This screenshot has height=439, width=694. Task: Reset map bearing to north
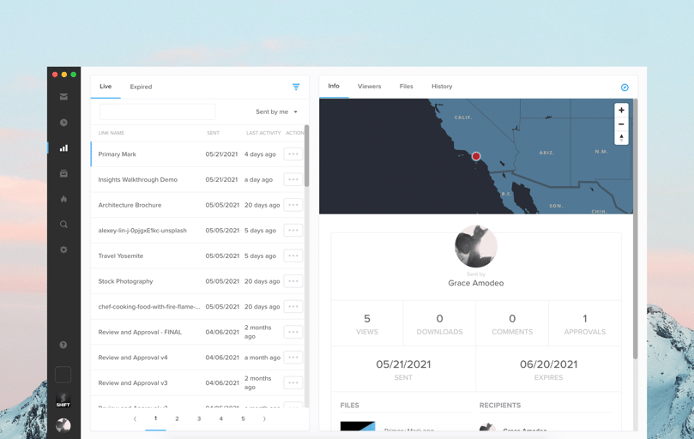click(621, 138)
